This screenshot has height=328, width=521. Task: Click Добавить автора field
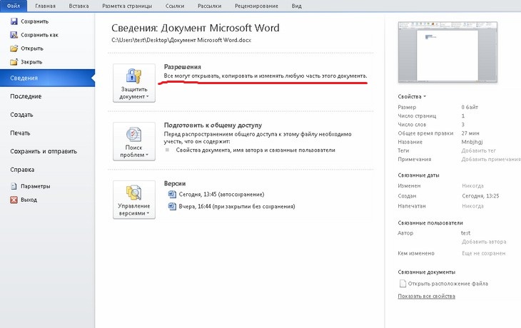tap(484, 242)
